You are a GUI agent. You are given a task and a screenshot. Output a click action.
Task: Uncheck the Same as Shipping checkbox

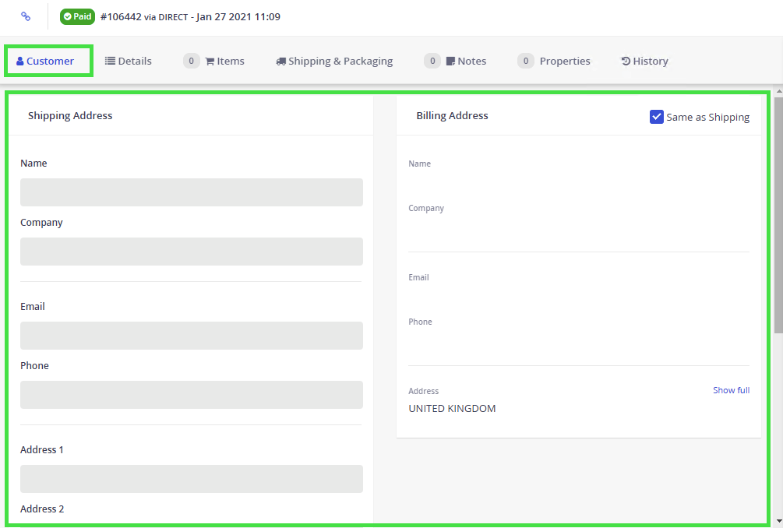[x=656, y=117]
